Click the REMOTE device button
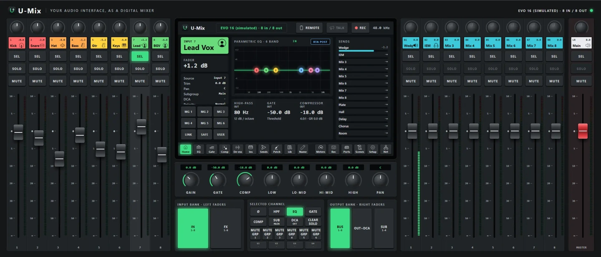Viewport: 601px width, 257px height. click(x=310, y=28)
